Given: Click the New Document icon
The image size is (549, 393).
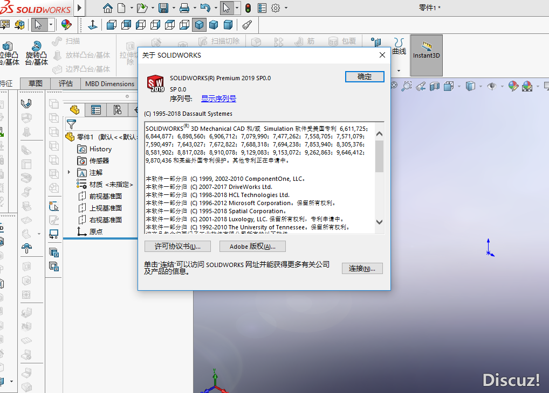Looking at the screenshot, I should pos(122,8).
